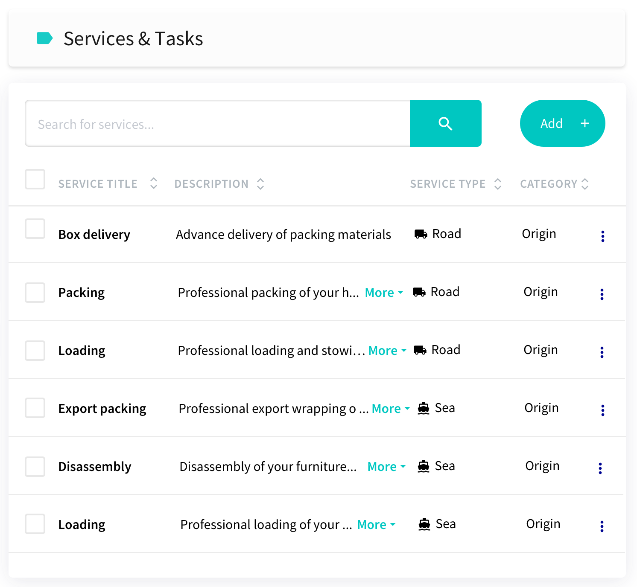Open the three-dot menu for Disassembly

point(600,468)
